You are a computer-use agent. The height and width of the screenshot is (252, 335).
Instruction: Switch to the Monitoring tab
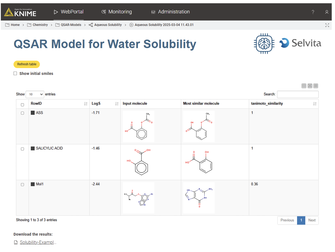tap(117, 12)
